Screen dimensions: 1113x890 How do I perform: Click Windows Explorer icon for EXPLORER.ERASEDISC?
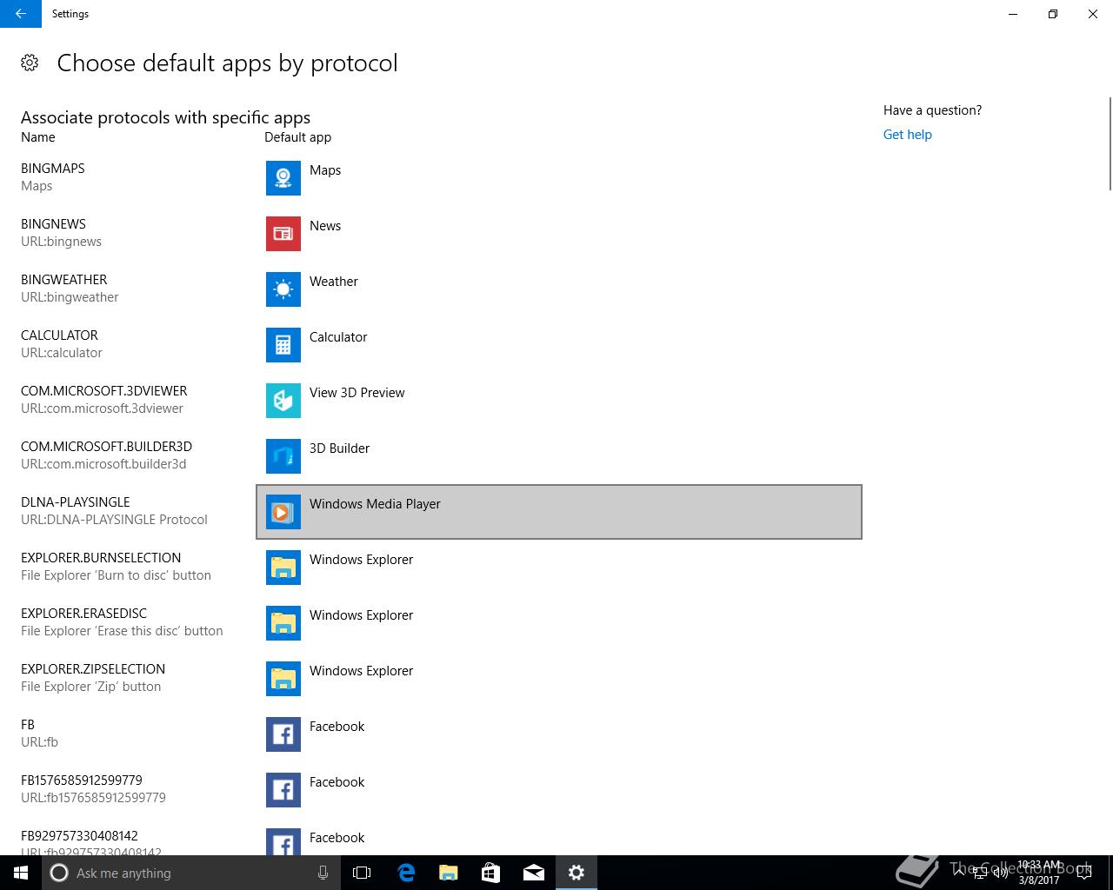pos(283,623)
